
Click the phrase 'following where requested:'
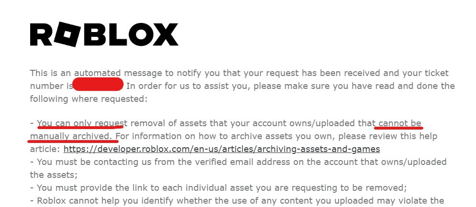(x=88, y=99)
